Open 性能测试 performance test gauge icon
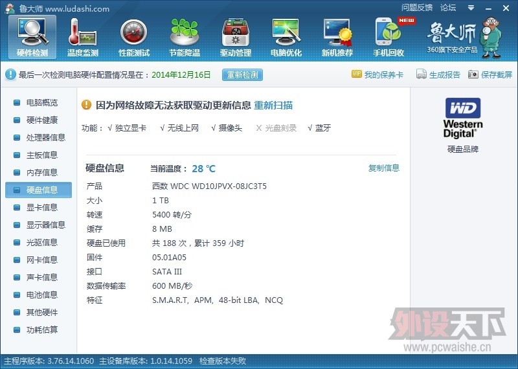 pos(134,37)
